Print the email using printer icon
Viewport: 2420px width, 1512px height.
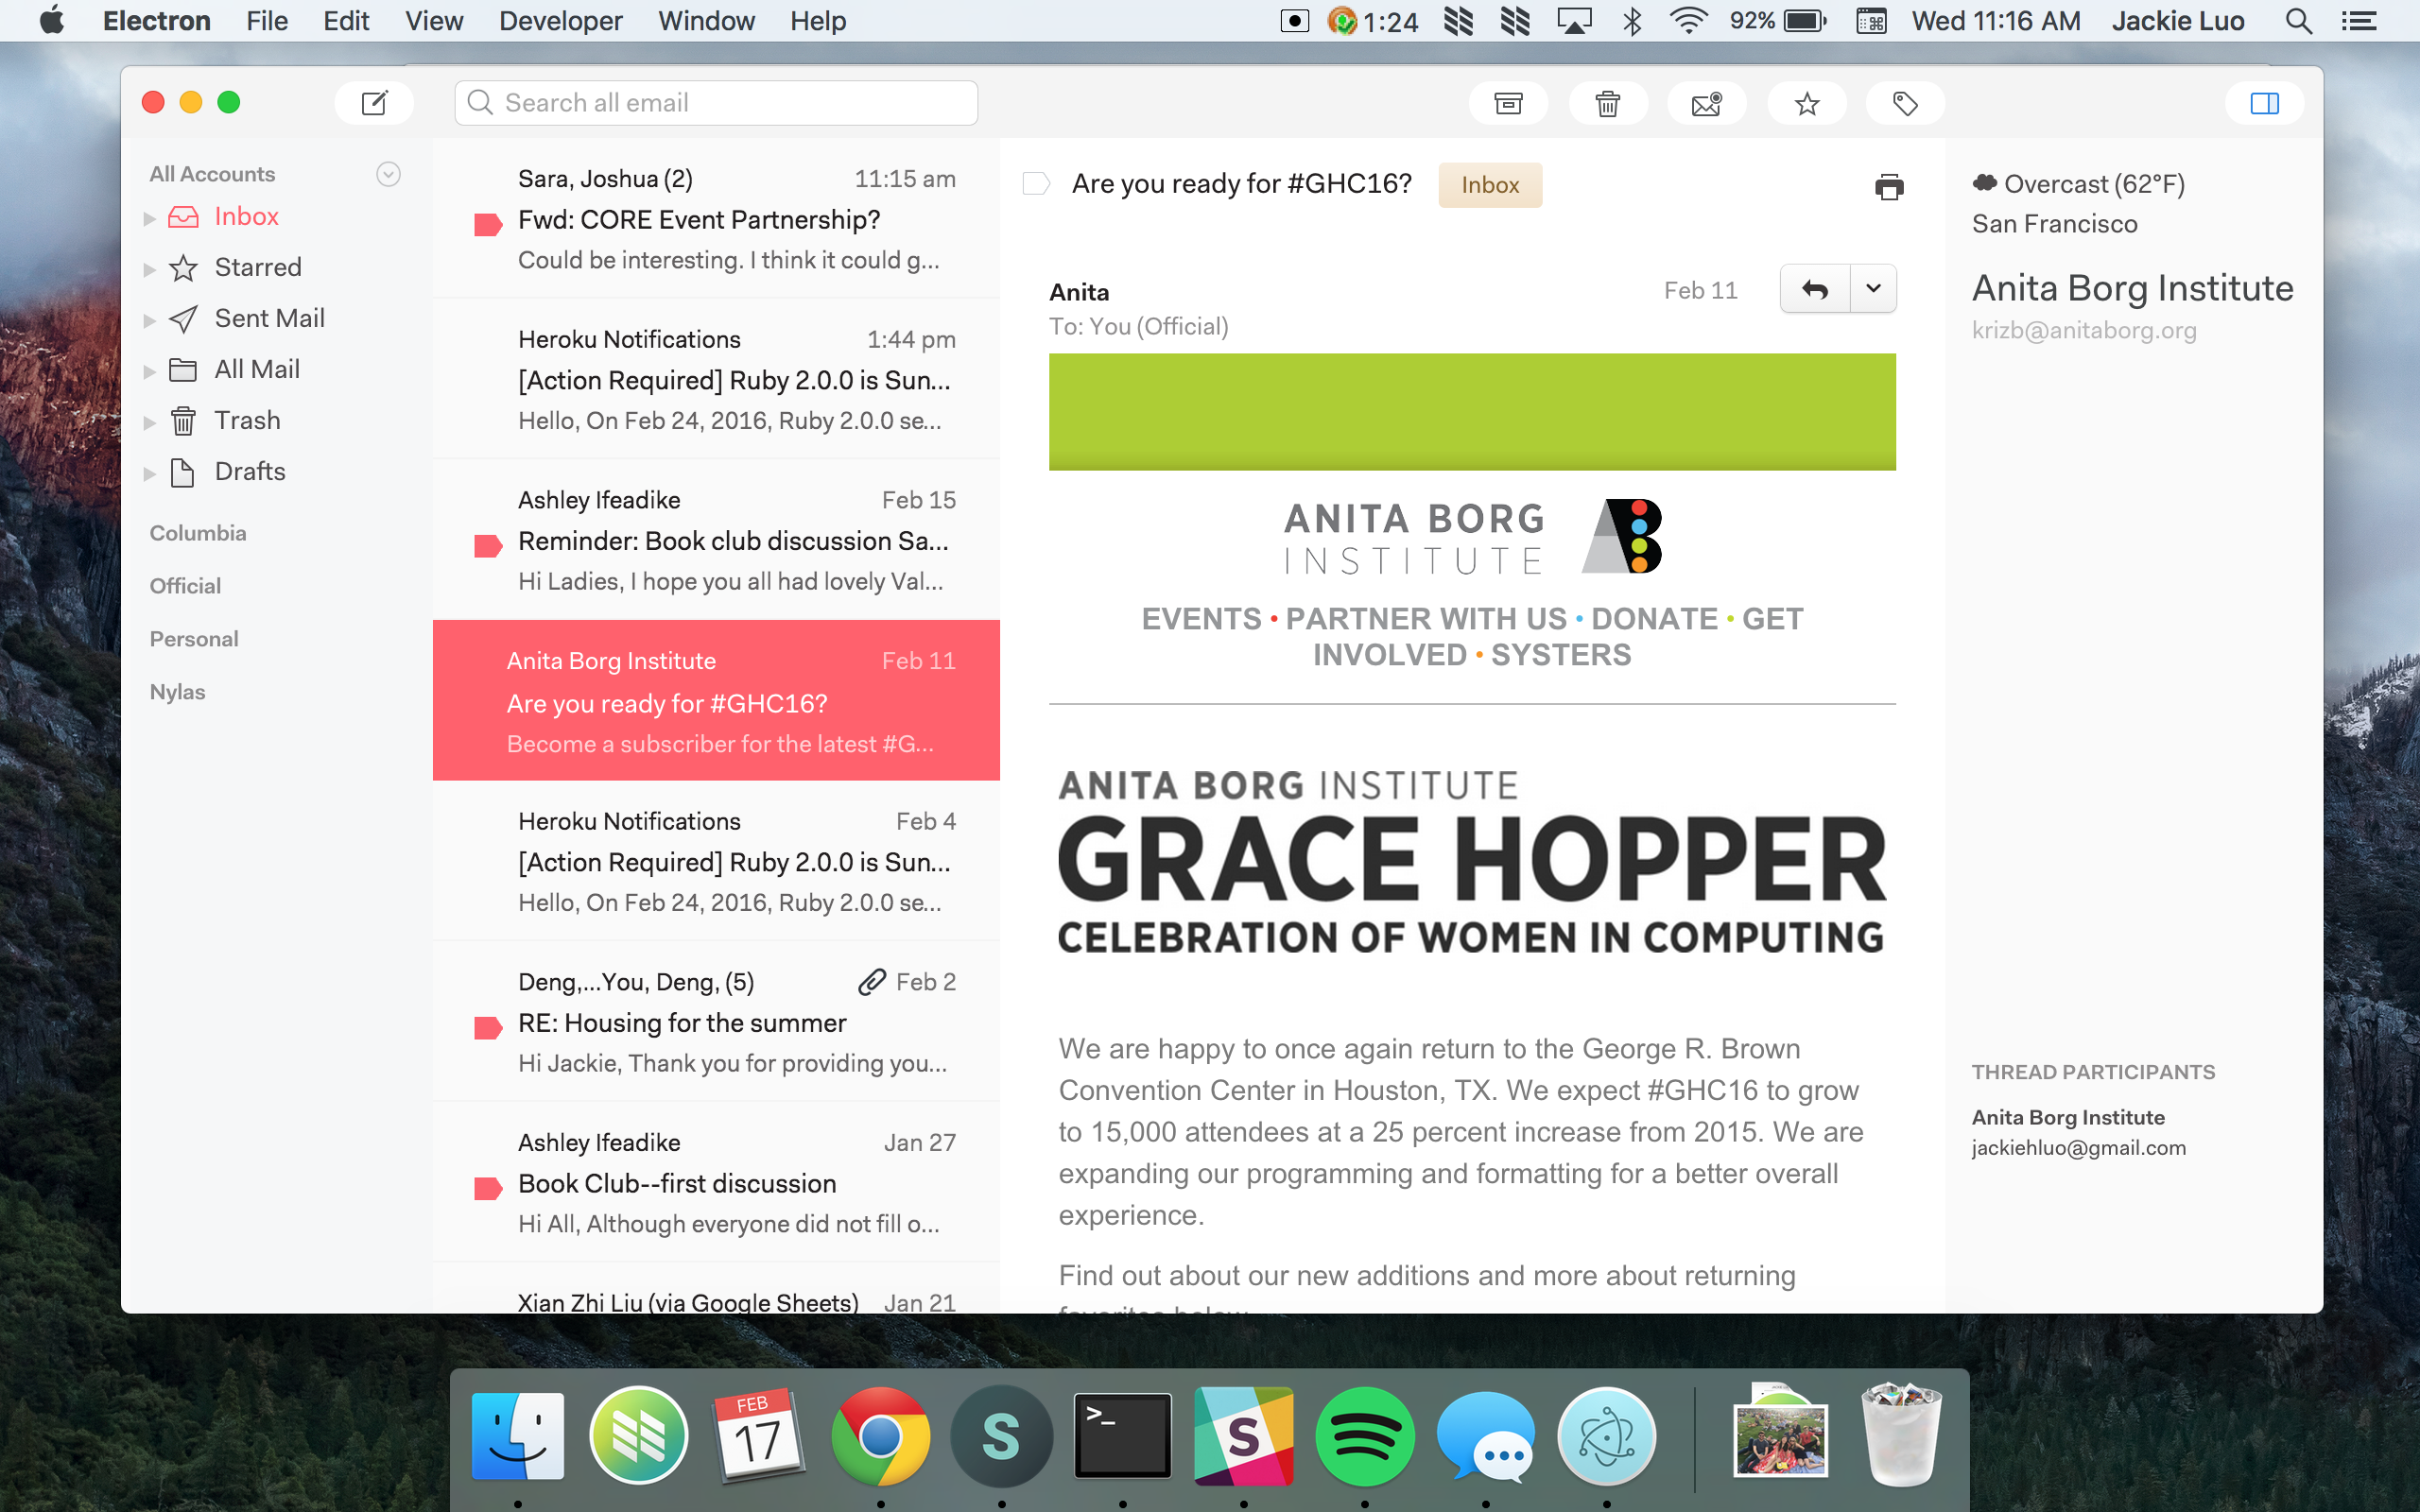coord(1888,186)
